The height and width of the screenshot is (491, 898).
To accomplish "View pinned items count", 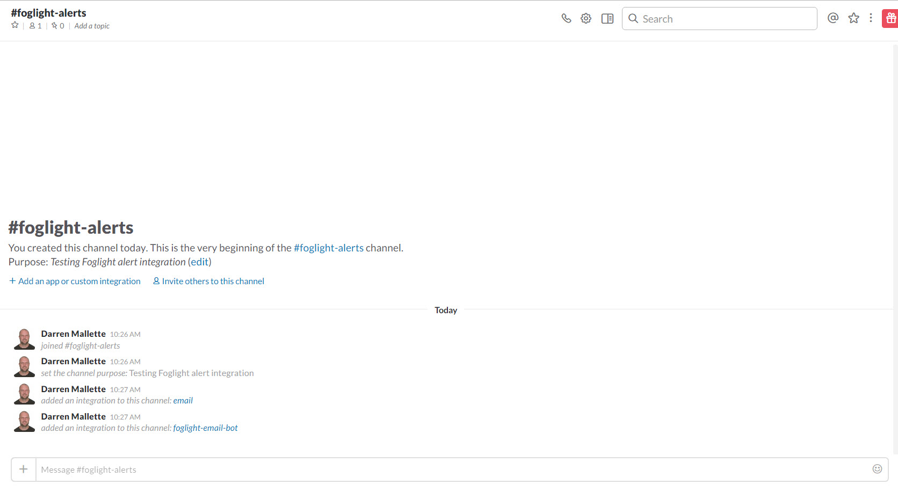I will pos(58,26).
